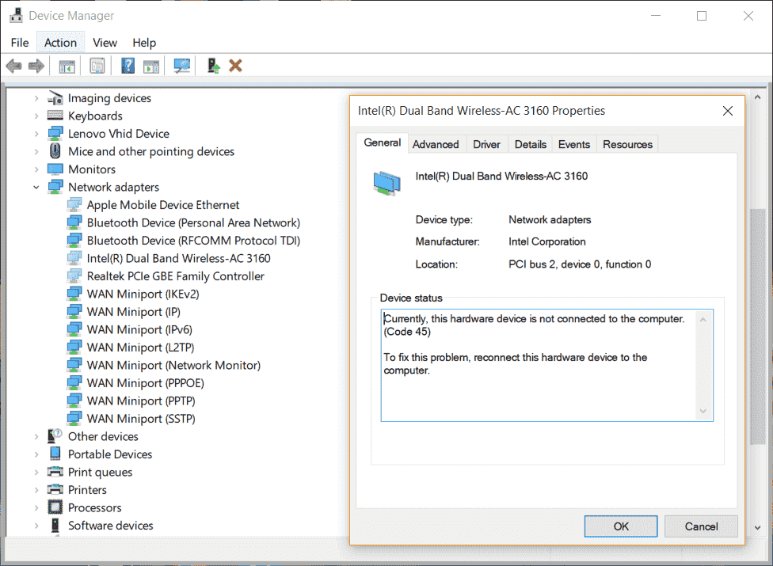Click the Network adapters category icon
This screenshot has height=566, width=773.
pos(55,187)
